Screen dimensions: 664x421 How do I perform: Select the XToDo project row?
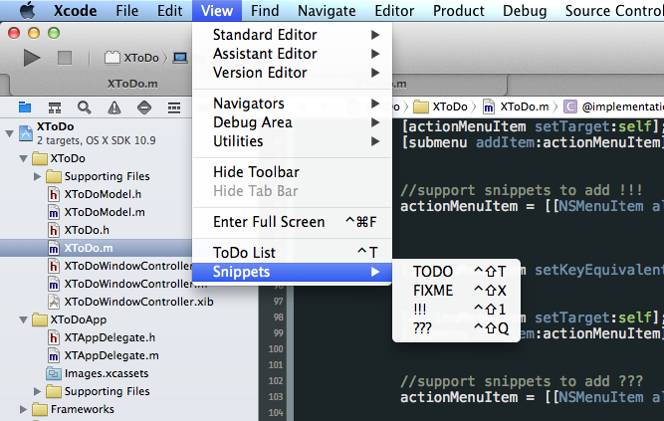tap(96, 133)
